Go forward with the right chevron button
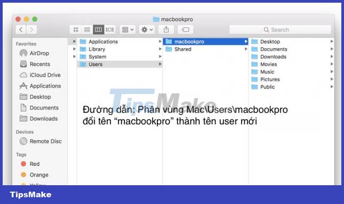 tap(32, 30)
